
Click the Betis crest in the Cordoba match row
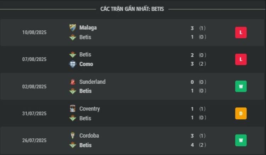pyautogui.click(x=73, y=145)
